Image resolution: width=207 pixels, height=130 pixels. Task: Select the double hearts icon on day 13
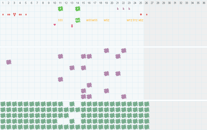click(72, 26)
